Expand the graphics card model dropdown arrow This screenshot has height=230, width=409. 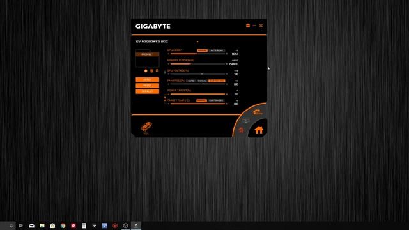(197, 42)
